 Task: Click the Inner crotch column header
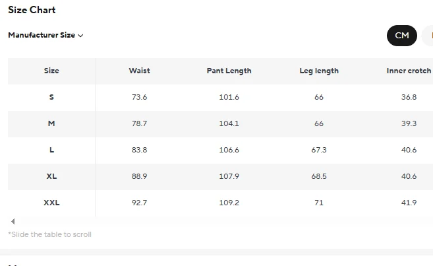(409, 71)
